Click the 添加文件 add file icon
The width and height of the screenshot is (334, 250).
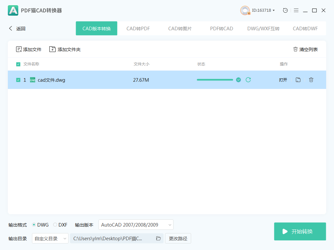[19, 49]
